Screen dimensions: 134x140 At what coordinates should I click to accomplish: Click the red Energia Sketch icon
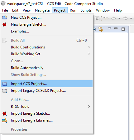point(4,24)
